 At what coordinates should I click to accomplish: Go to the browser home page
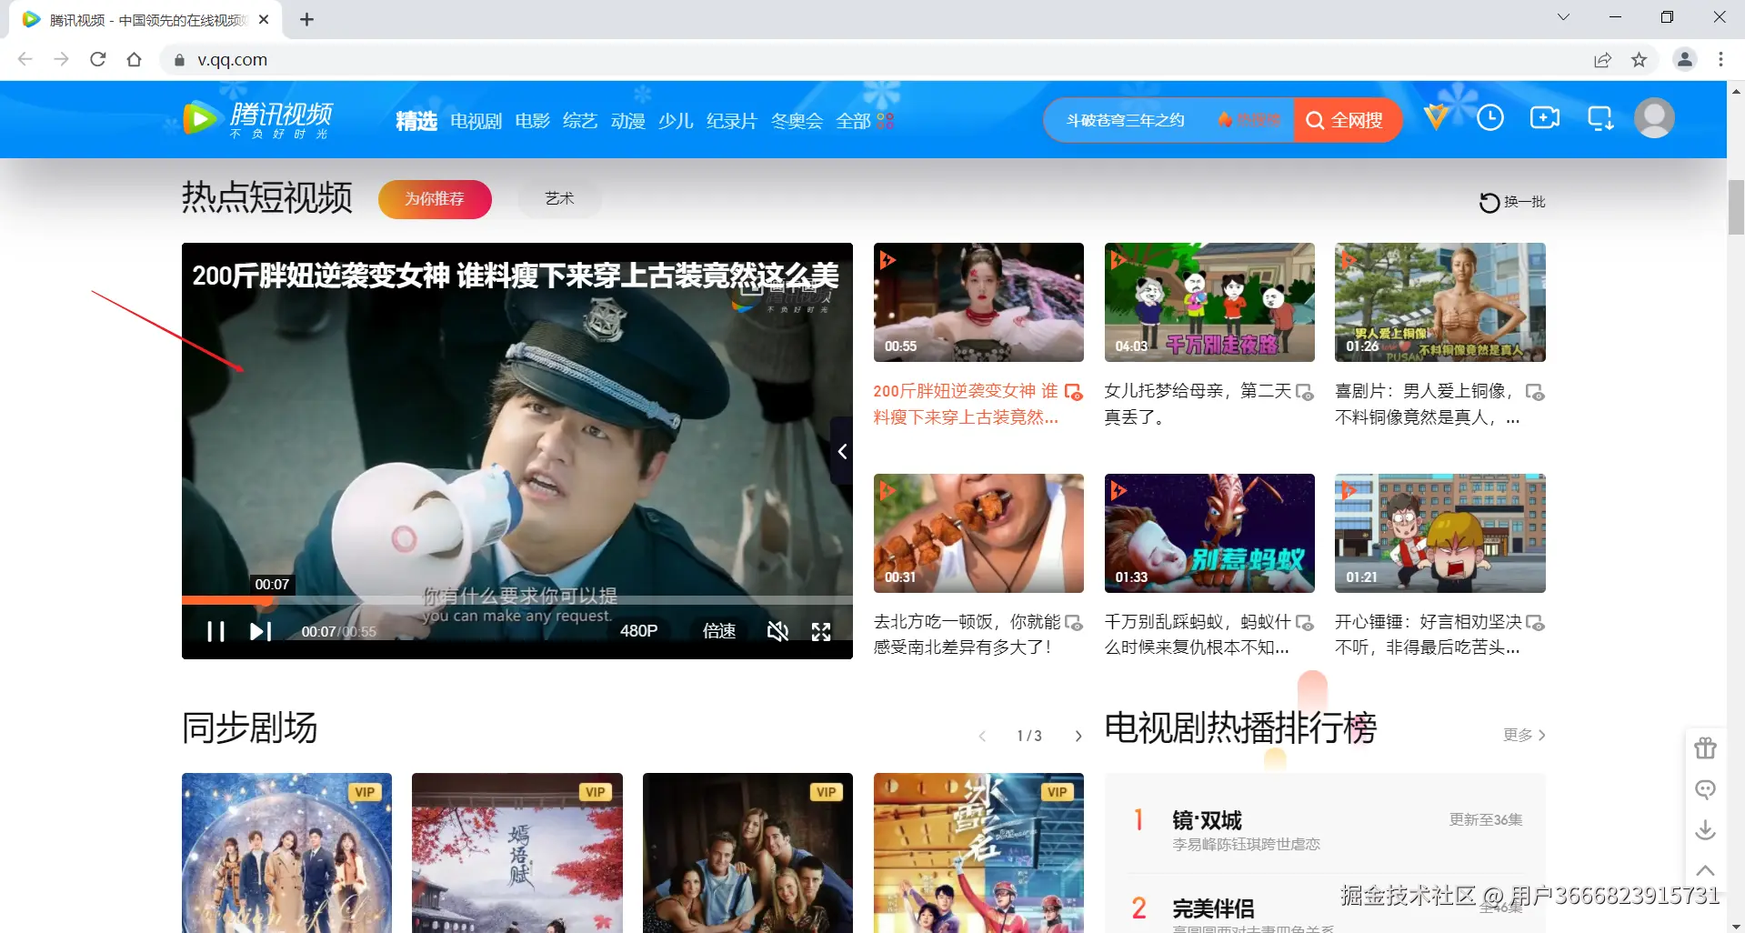(x=135, y=60)
